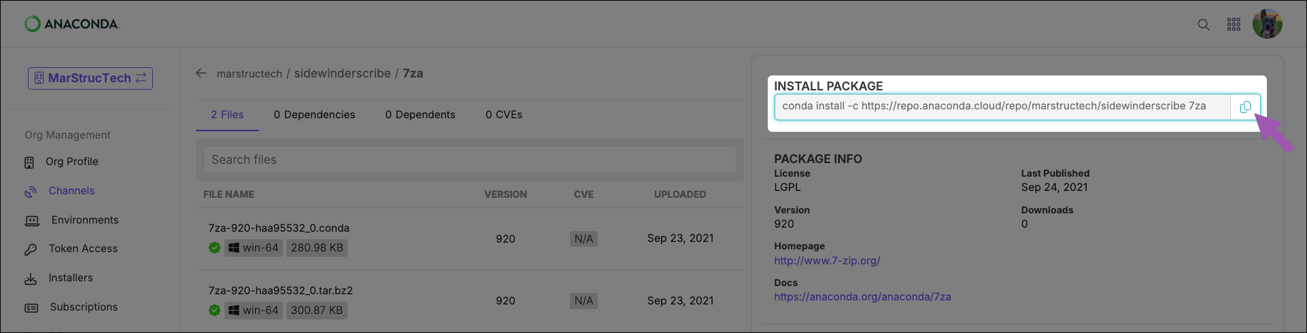This screenshot has width=1307, height=333.
Task: Switch to the 0 CVEs tab
Action: pyautogui.click(x=504, y=115)
